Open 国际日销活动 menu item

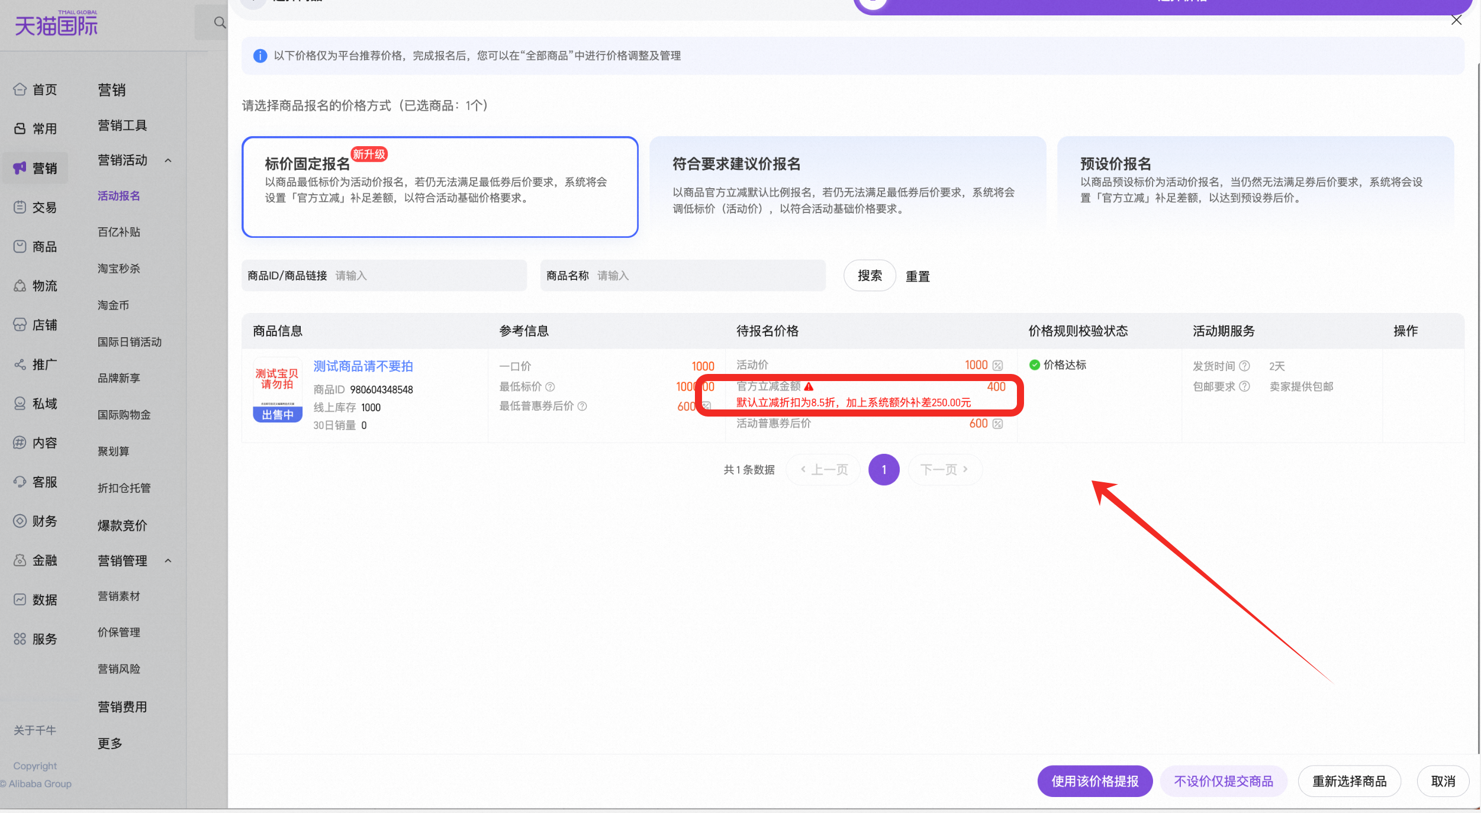click(x=130, y=342)
